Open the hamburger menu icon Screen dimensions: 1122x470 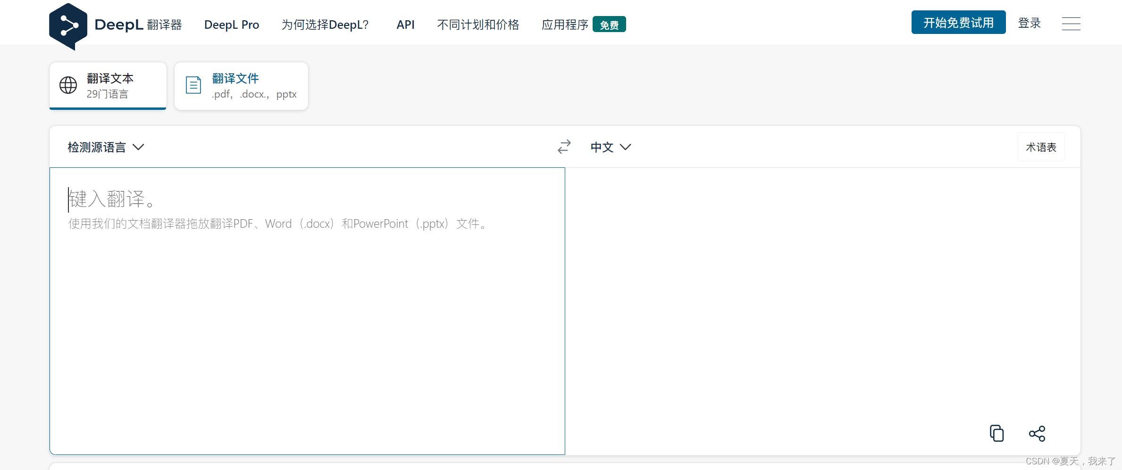(x=1071, y=24)
